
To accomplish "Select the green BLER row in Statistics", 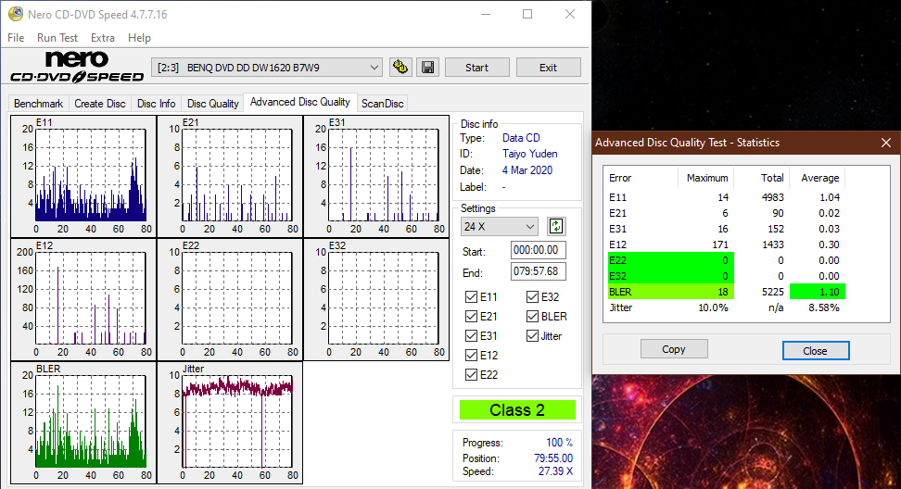I will click(727, 292).
